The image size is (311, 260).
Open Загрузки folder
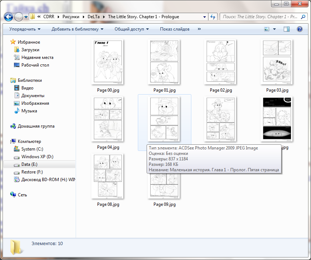[30, 50]
